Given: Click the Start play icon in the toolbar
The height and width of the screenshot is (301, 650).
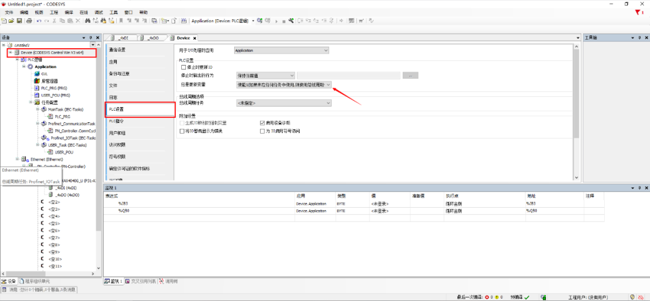Looking at the screenshot, I should click(276, 20).
